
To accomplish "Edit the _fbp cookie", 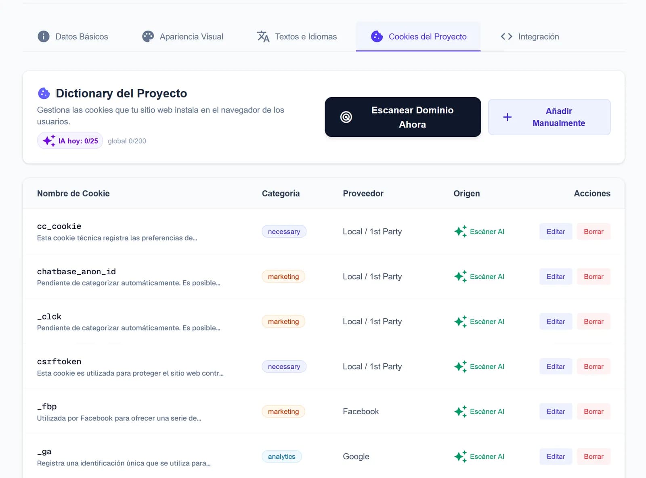I will (556, 411).
